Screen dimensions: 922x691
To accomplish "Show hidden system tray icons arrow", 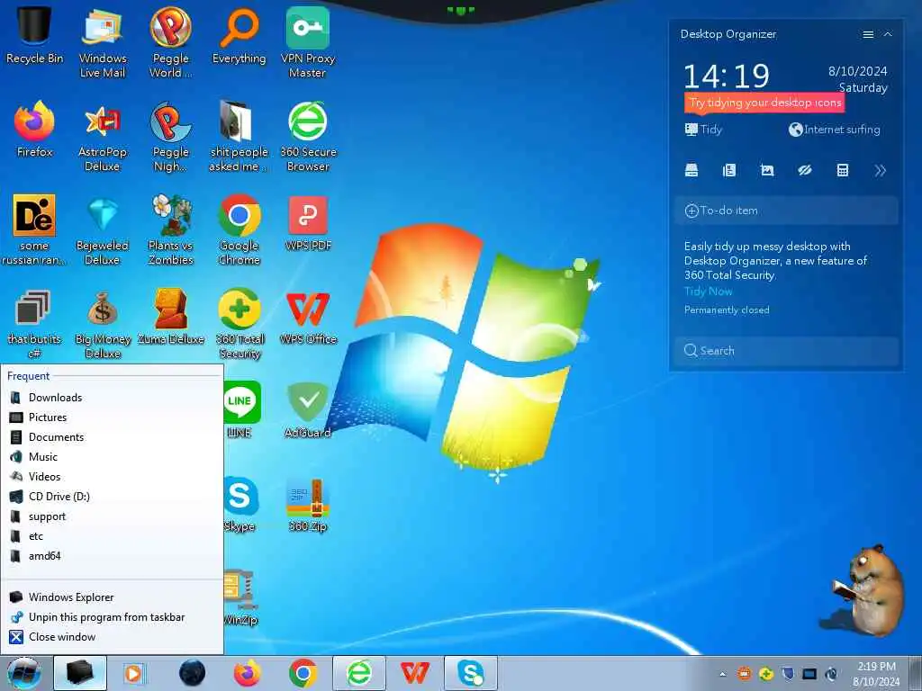I will tap(723, 674).
